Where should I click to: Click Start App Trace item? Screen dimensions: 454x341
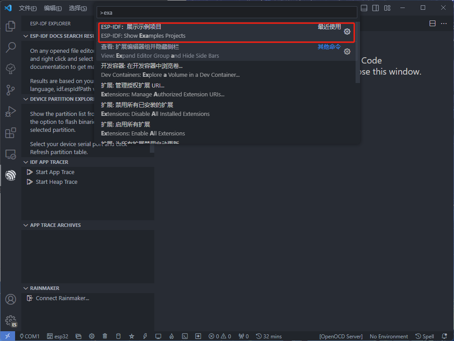click(x=55, y=172)
